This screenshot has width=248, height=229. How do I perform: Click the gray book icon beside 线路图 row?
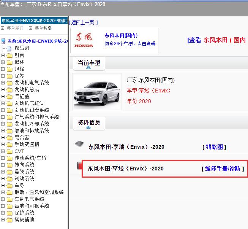click(x=79, y=144)
